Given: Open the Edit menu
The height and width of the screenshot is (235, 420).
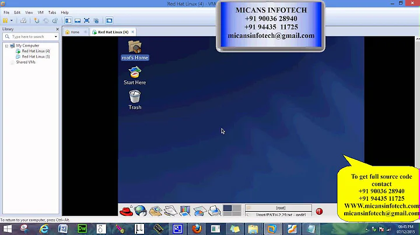Looking at the screenshot, I should (17, 13).
